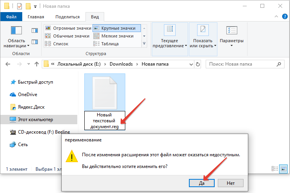The height and width of the screenshot is (193, 290).
Task: Switch to the Главная ribbon tab
Action: tap(36, 17)
